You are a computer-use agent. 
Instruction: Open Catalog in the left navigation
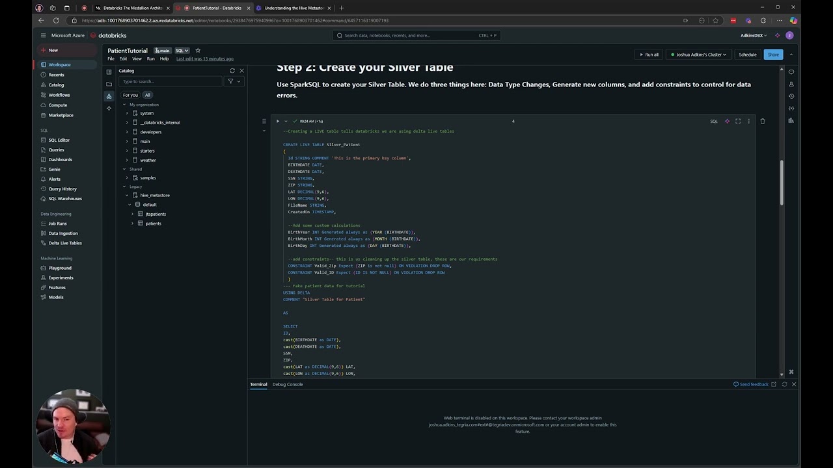click(x=56, y=84)
